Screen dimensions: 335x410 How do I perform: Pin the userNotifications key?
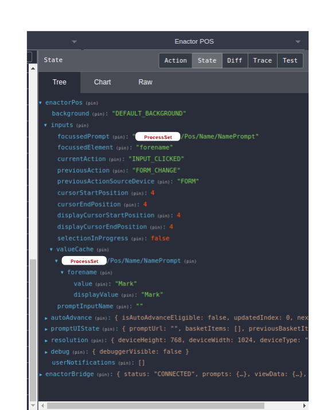pyautogui.click(x=125, y=363)
